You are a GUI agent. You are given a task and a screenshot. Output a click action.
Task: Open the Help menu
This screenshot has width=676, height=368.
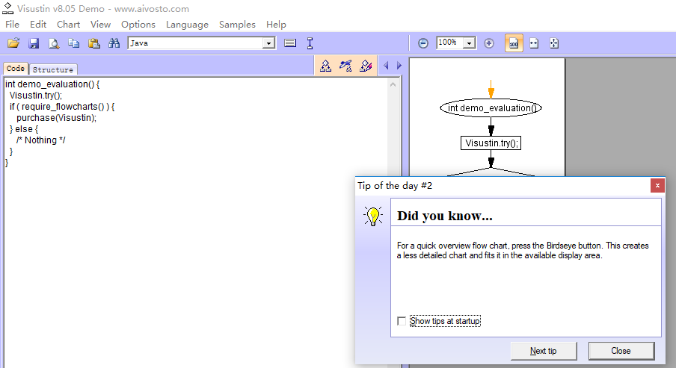(x=276, y=25)
